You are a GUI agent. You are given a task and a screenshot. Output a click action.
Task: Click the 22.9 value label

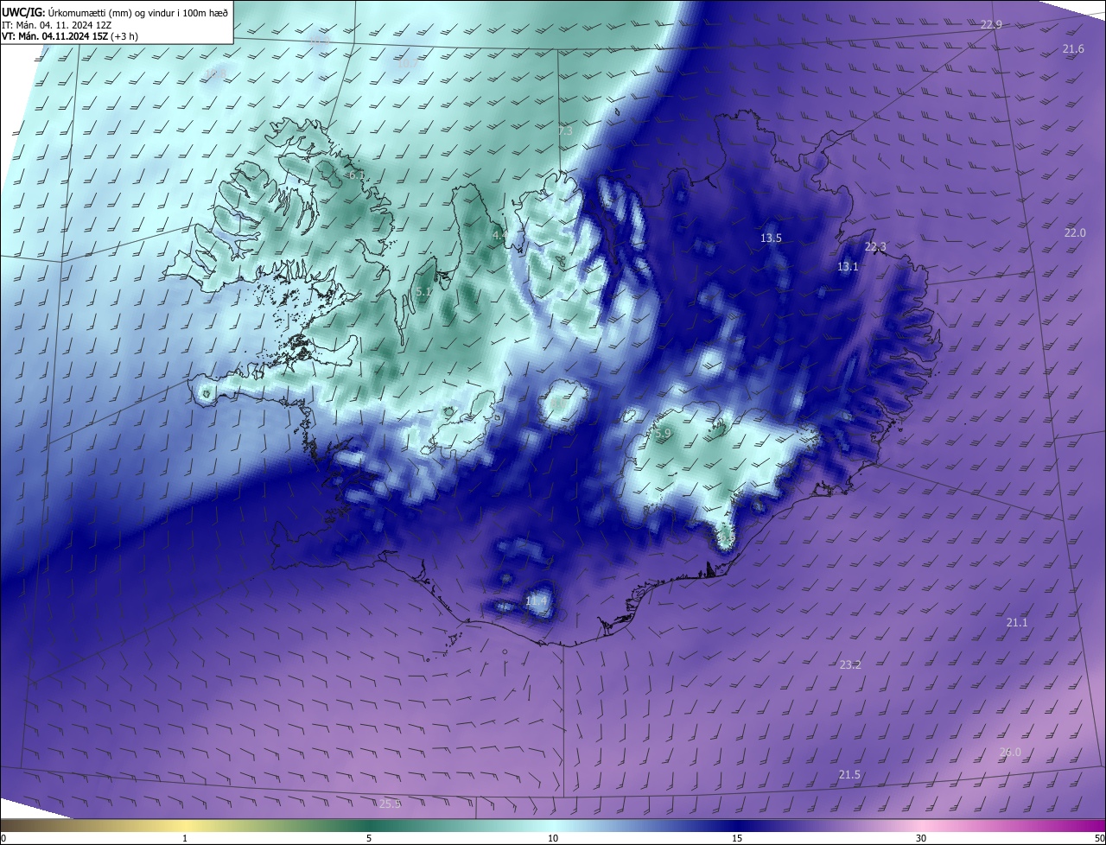(x=991, y=24)
